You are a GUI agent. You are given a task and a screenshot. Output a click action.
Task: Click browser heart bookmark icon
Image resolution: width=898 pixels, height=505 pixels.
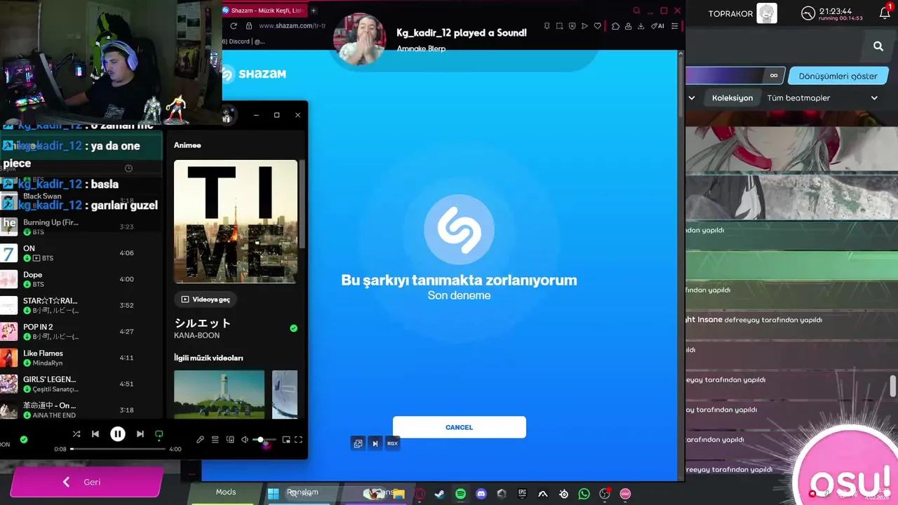(598, 26)
